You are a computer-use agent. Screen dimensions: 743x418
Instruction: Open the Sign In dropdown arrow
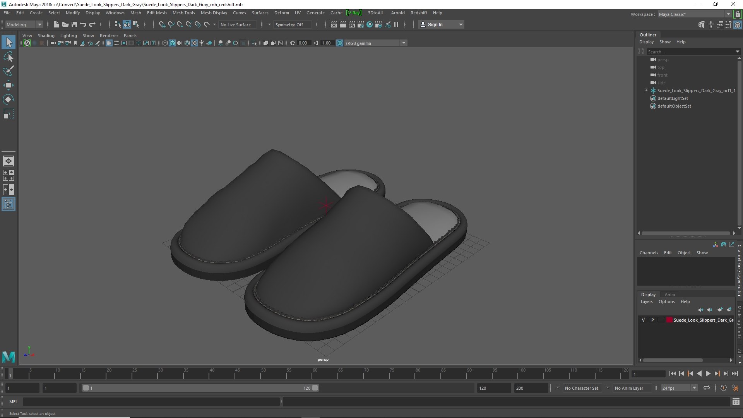[461, 24]
